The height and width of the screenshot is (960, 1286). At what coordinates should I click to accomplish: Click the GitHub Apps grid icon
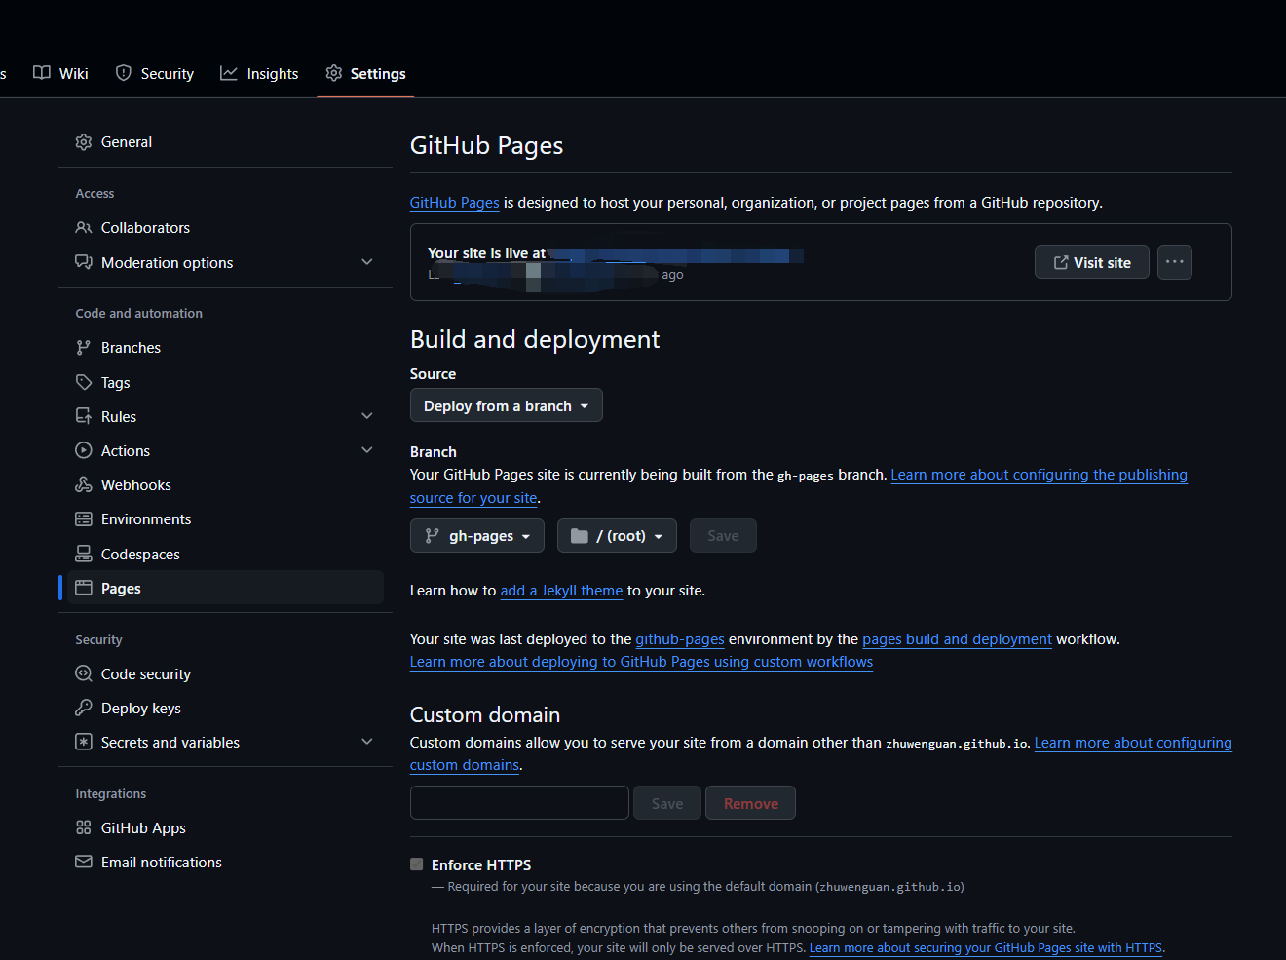[84, 827]
